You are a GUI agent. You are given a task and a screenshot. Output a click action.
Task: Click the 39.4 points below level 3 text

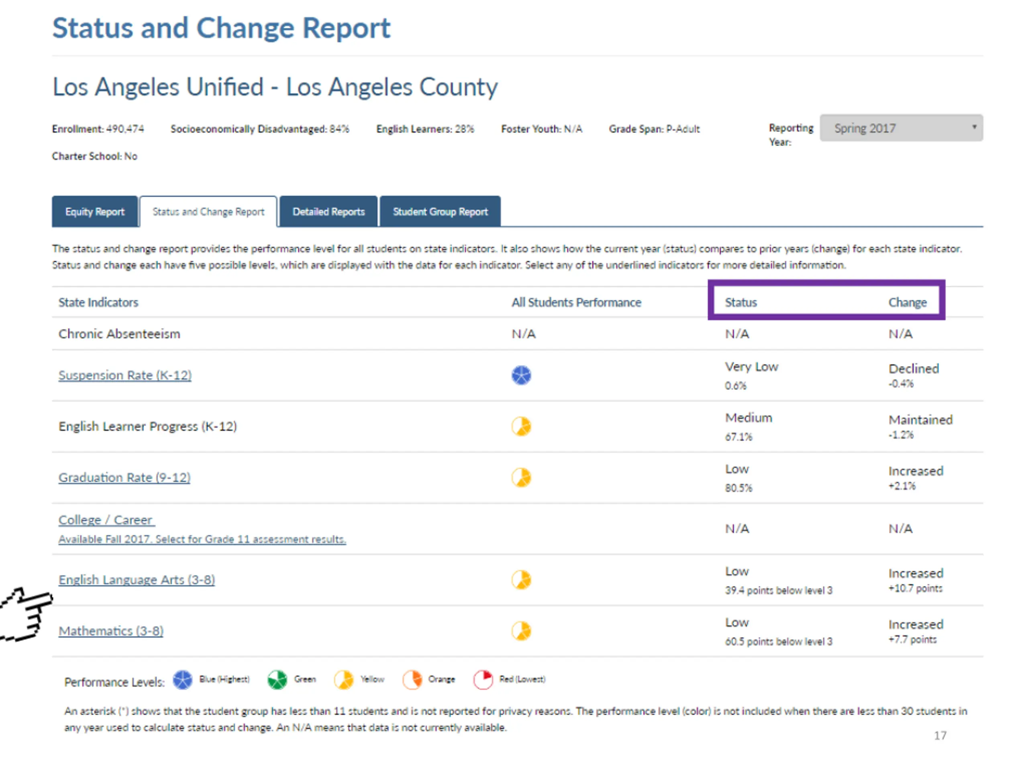pyautogui.click(x=779, y=590)
